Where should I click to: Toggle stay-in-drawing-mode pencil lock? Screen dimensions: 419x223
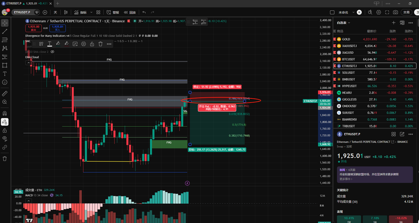5,122
